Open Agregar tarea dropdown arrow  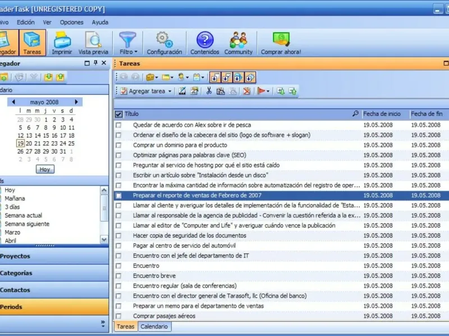click(170, 91)
